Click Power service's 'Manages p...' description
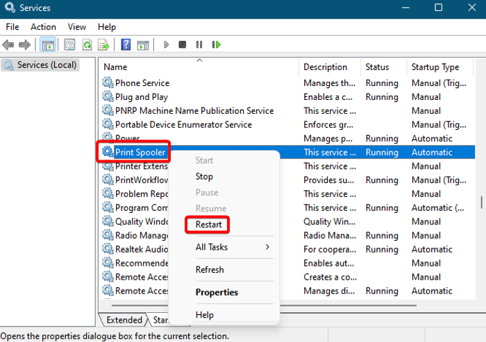Image resolution: width=486 pixels, height=342 pixels. point(328,139)
